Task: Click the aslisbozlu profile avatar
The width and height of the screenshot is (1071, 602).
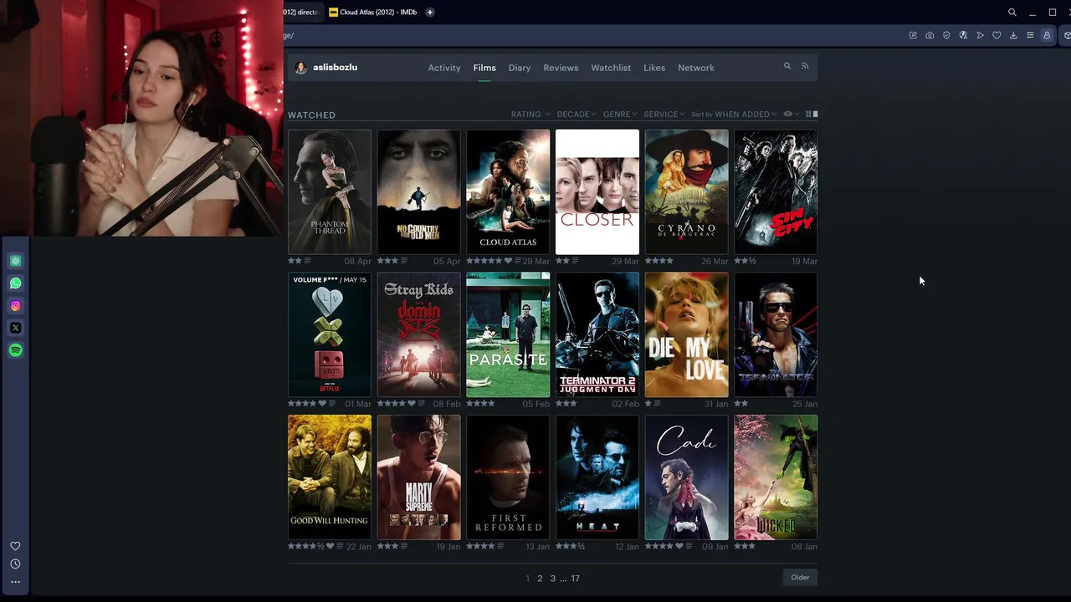Action: pos(301,68)
